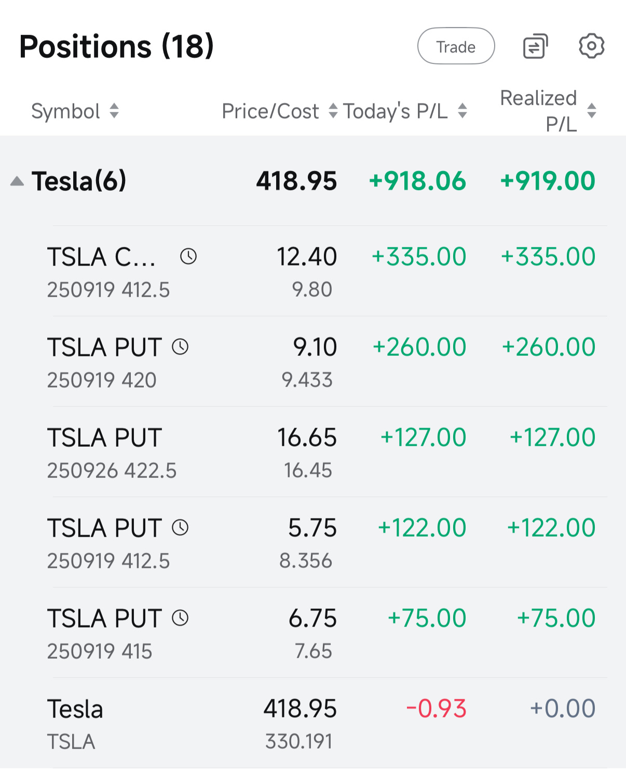Screen dimensions: 626x774
Task: Open positions settings gear
Action: 592,46
